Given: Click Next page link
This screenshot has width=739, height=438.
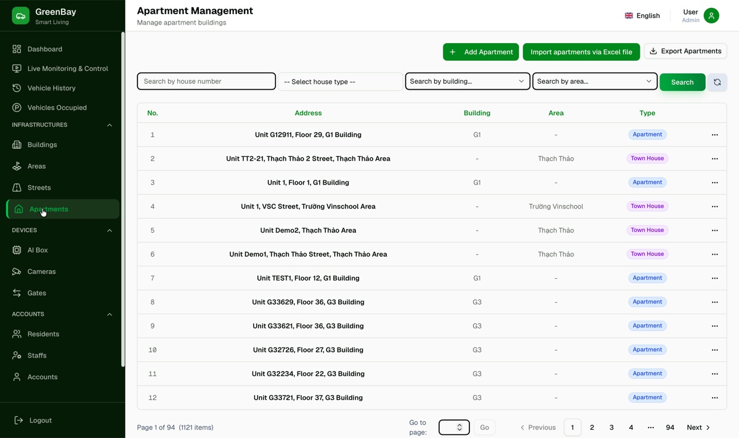Looking at the screenshot, I should pos(698,428).
